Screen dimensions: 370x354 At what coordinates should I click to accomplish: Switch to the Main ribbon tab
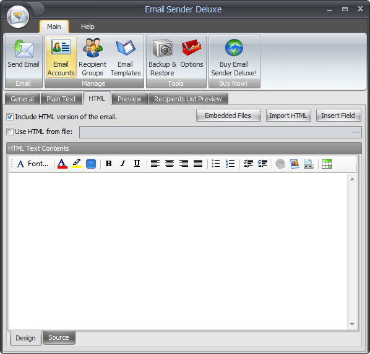pos(54,27)
